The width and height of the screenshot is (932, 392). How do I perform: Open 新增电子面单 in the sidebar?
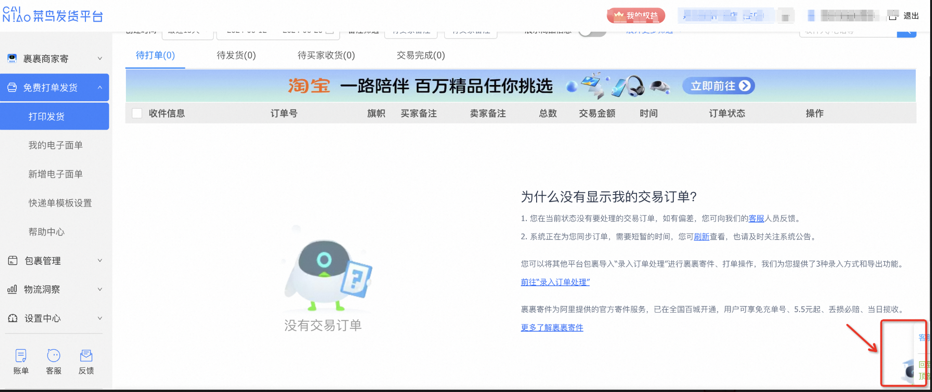tap(55, 174)
